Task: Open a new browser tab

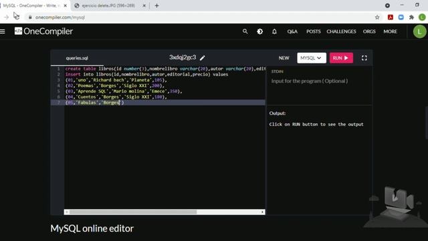Action: point(156,5)
